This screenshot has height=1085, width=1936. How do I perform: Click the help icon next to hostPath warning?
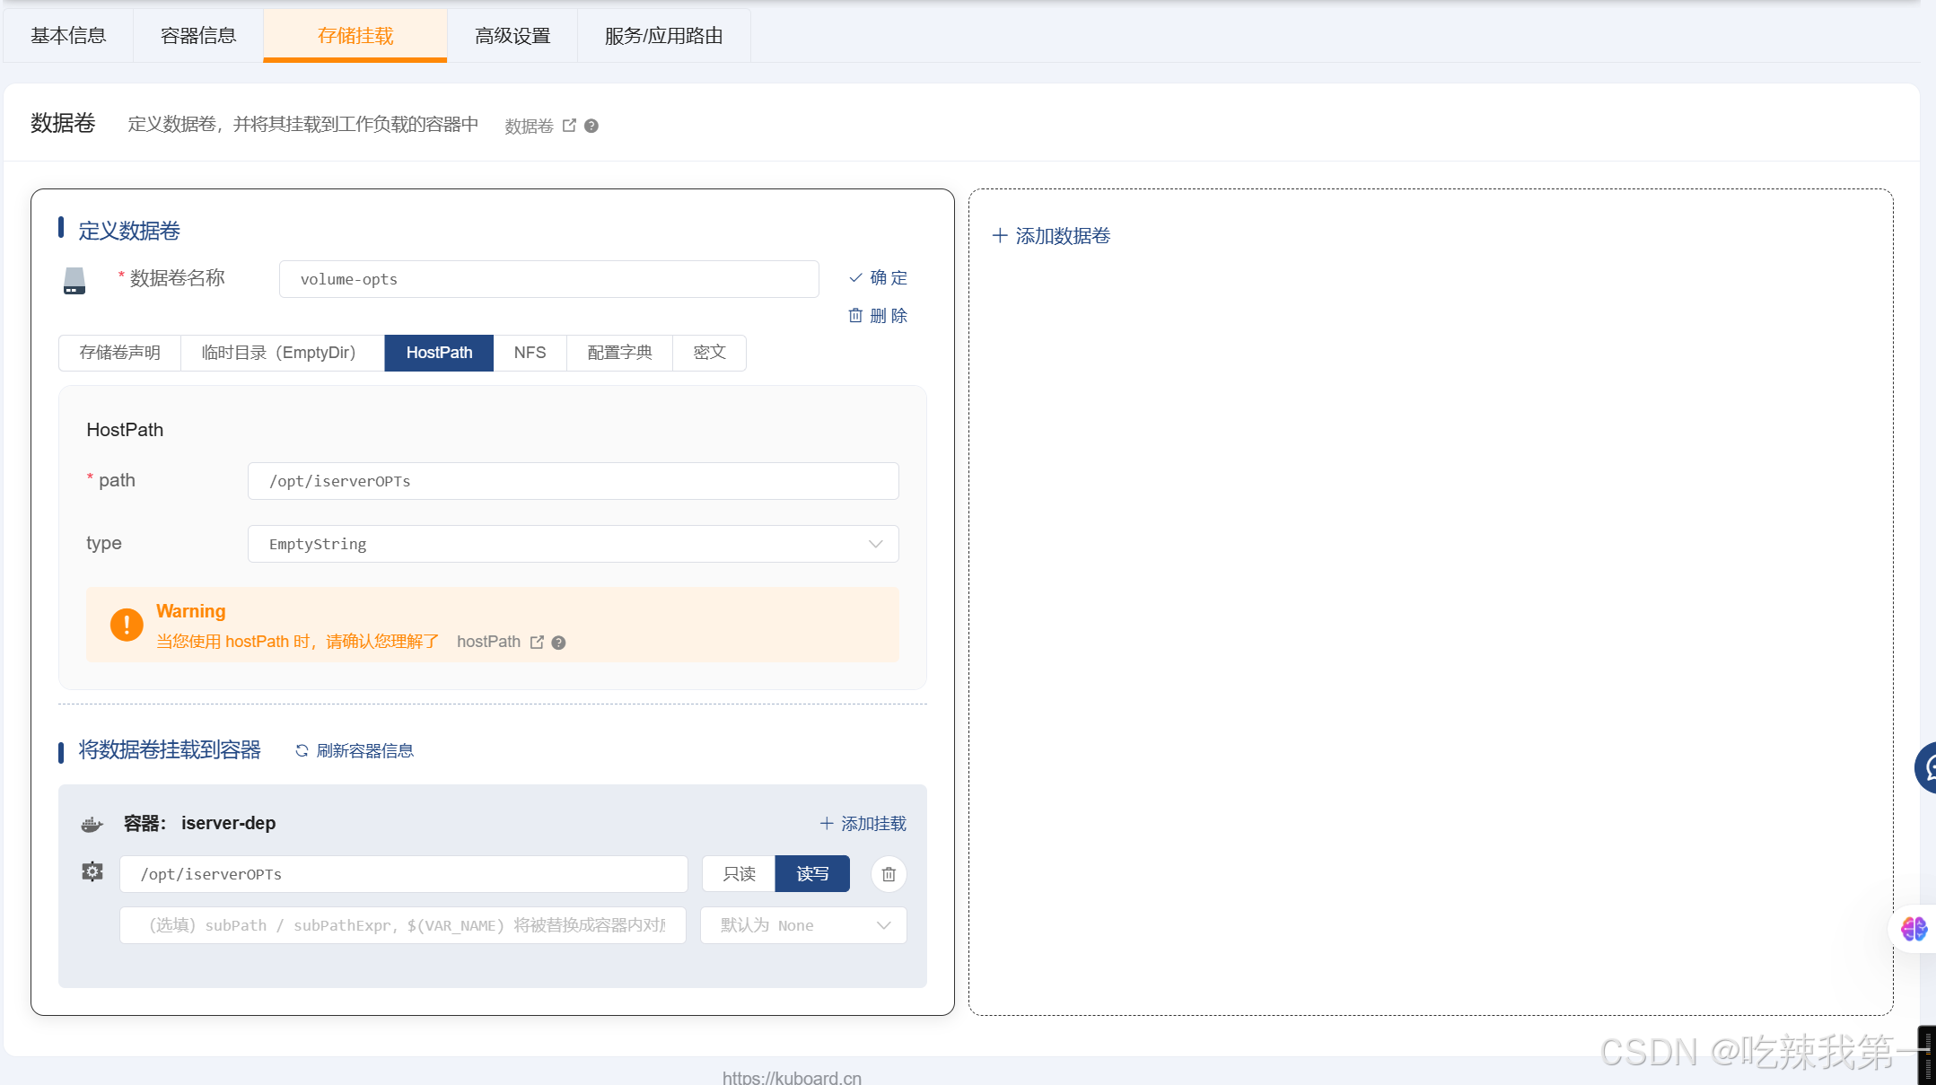[x=558, y=643]
